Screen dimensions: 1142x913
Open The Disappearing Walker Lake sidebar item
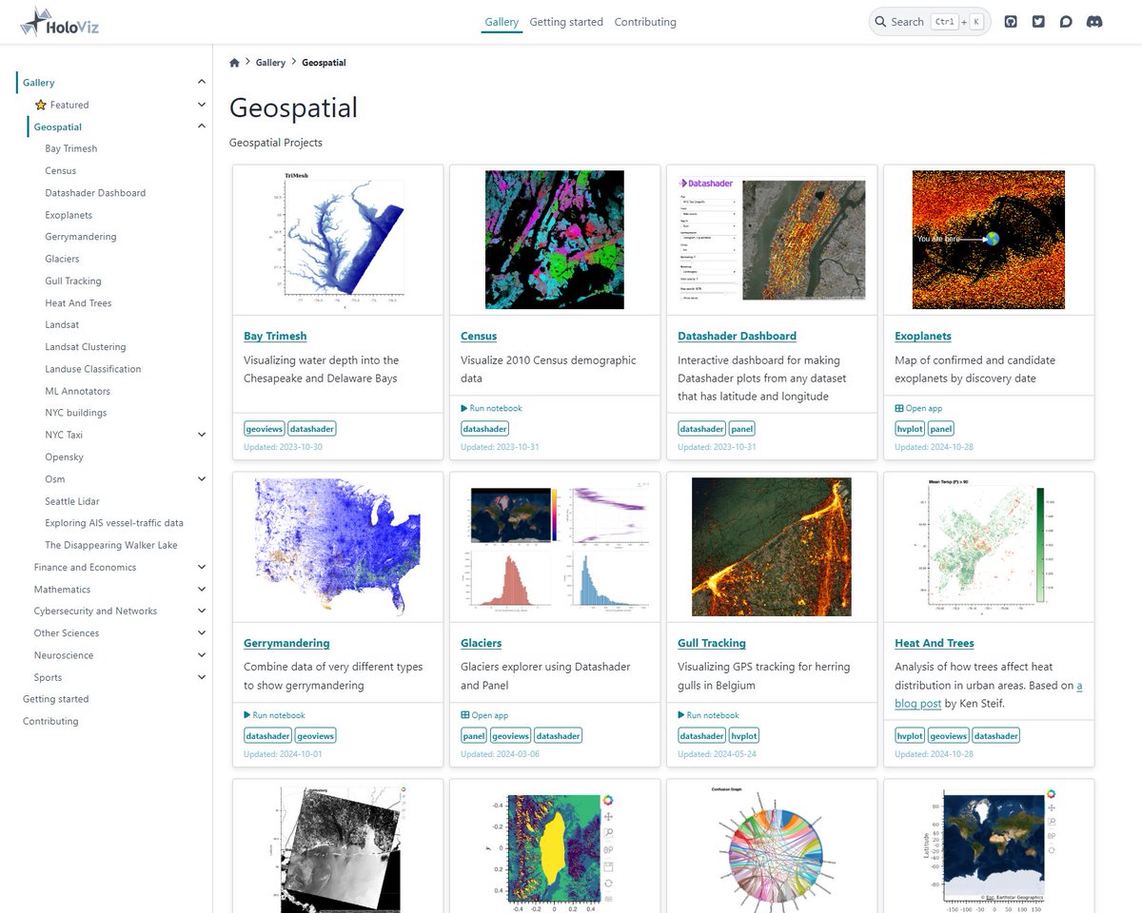(x=111, y=545)
